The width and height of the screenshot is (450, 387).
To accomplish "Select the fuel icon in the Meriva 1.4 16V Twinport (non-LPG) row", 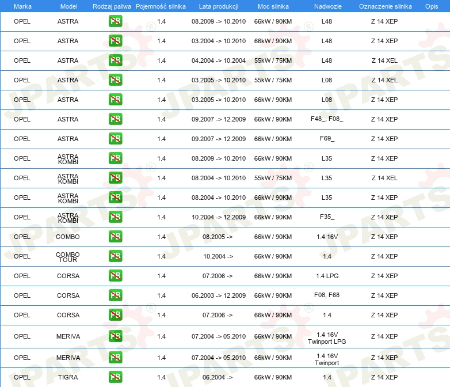I will click(x=115, y=358).
